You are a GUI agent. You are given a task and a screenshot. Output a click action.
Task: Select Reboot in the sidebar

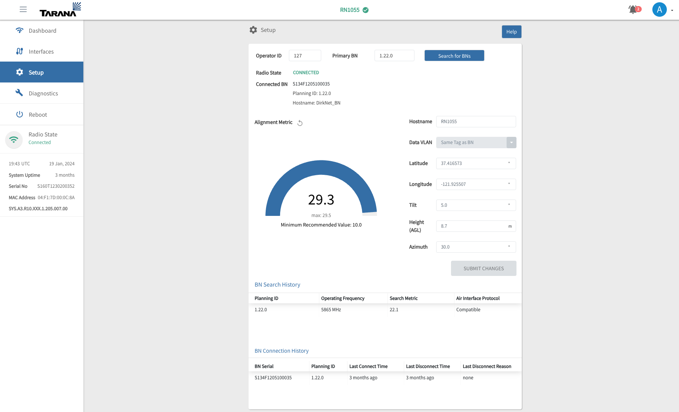point(38,114)
